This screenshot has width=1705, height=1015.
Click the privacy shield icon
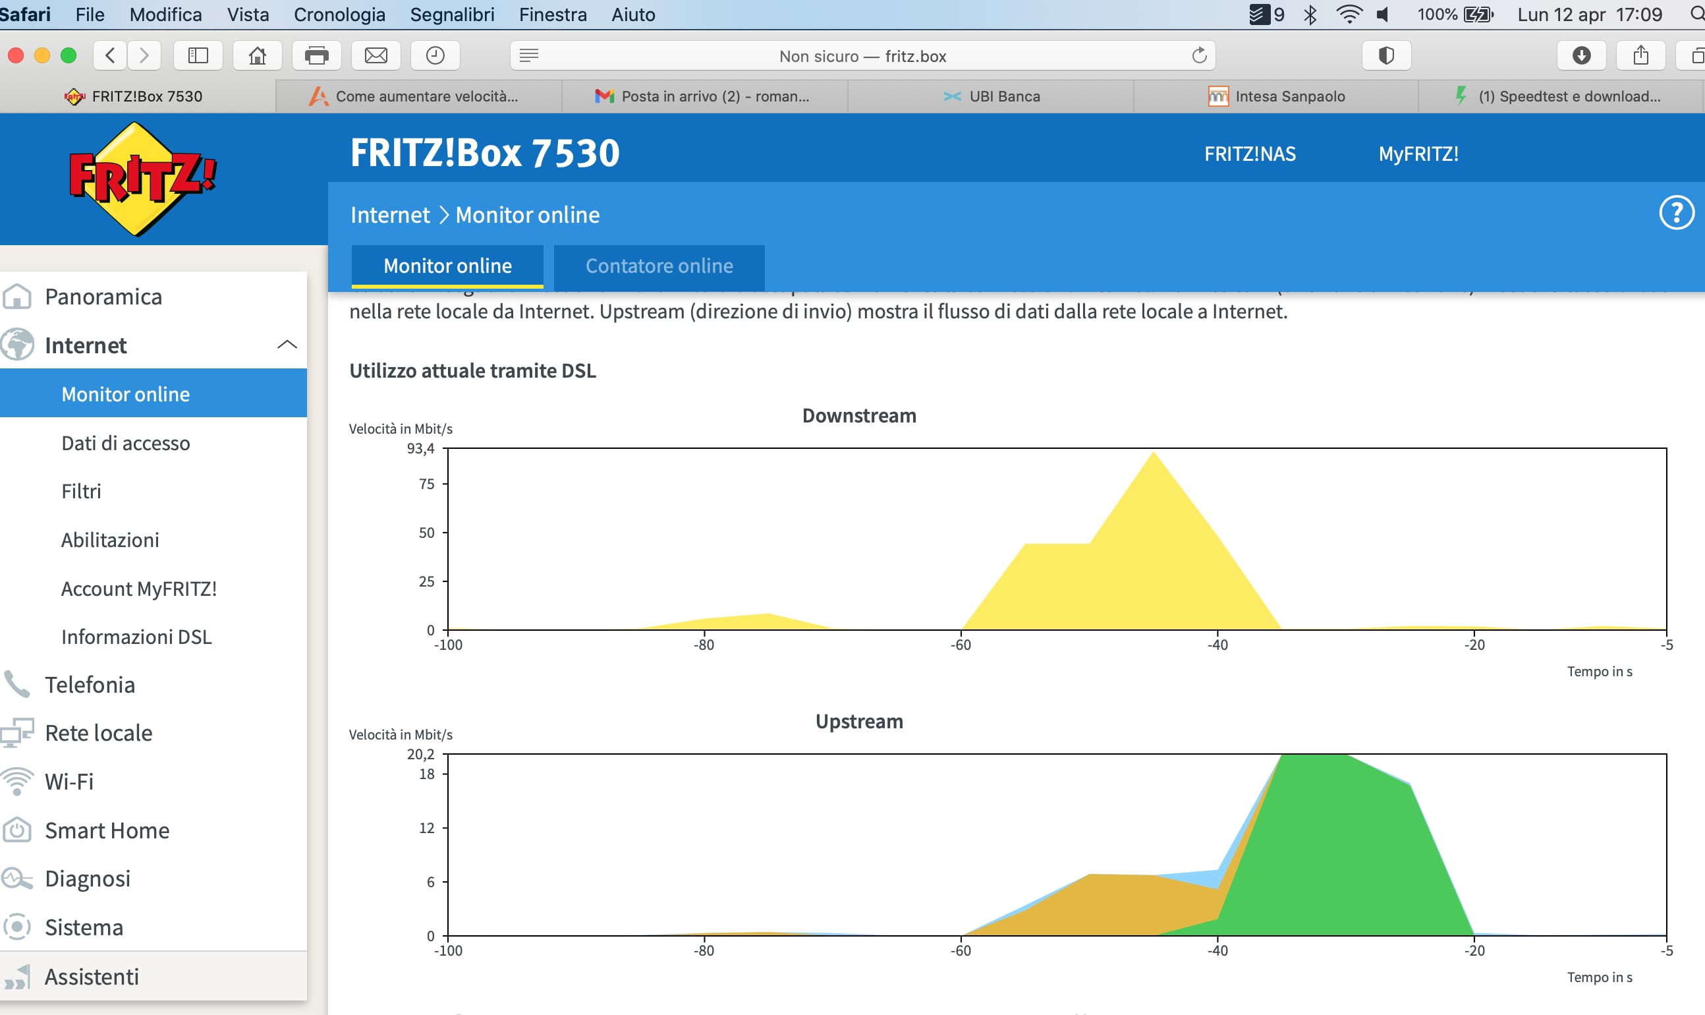coord(1385,55)
